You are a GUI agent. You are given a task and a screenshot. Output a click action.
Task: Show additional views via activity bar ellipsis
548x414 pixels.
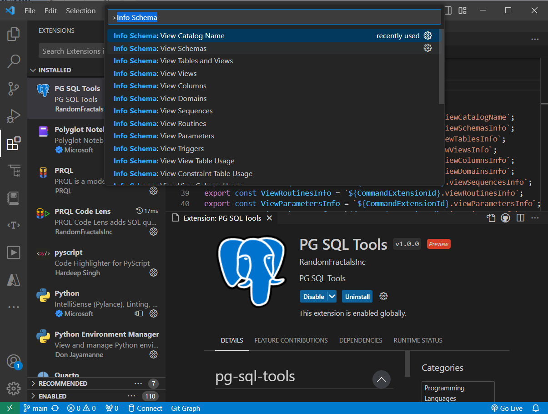pyautogui.click(x=14, y=307)
